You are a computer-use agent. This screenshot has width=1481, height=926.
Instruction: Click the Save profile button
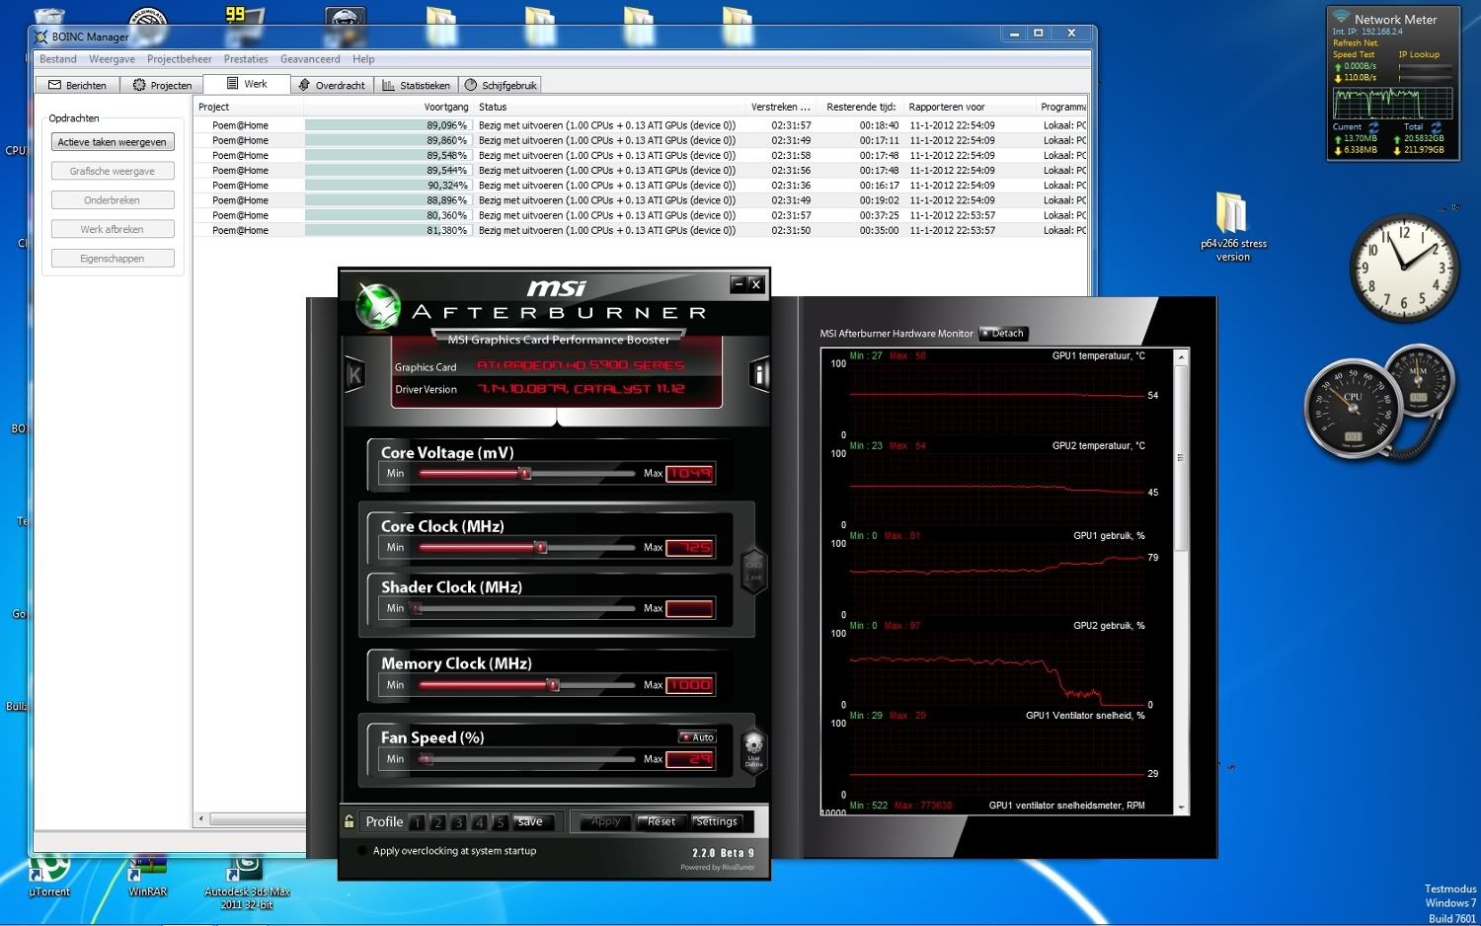[530, 821]
